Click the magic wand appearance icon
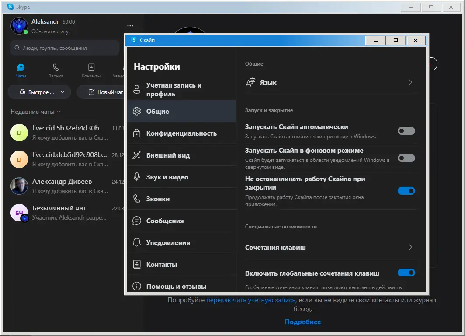The height and width of the screenshot is (336, 465). [x=137, y=155]
